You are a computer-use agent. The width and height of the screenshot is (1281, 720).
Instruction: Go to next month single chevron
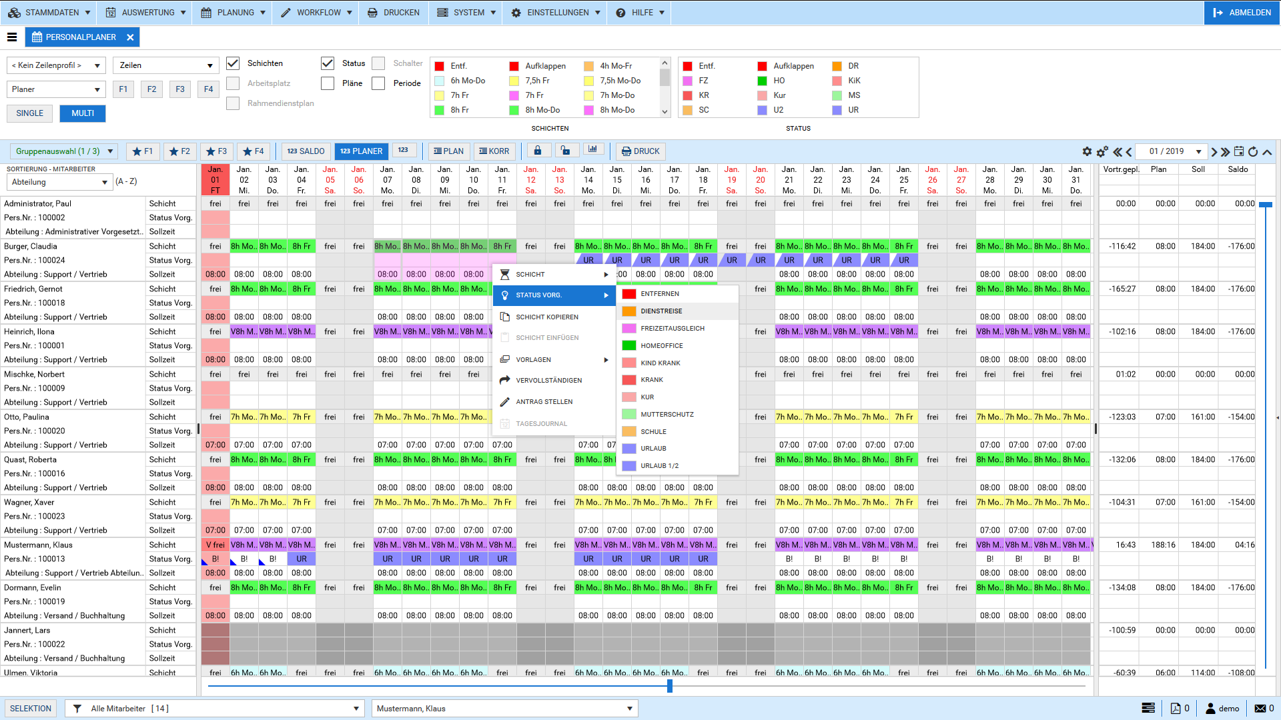1214,151
